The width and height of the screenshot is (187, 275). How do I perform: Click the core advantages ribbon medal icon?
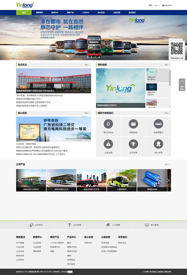158,144
